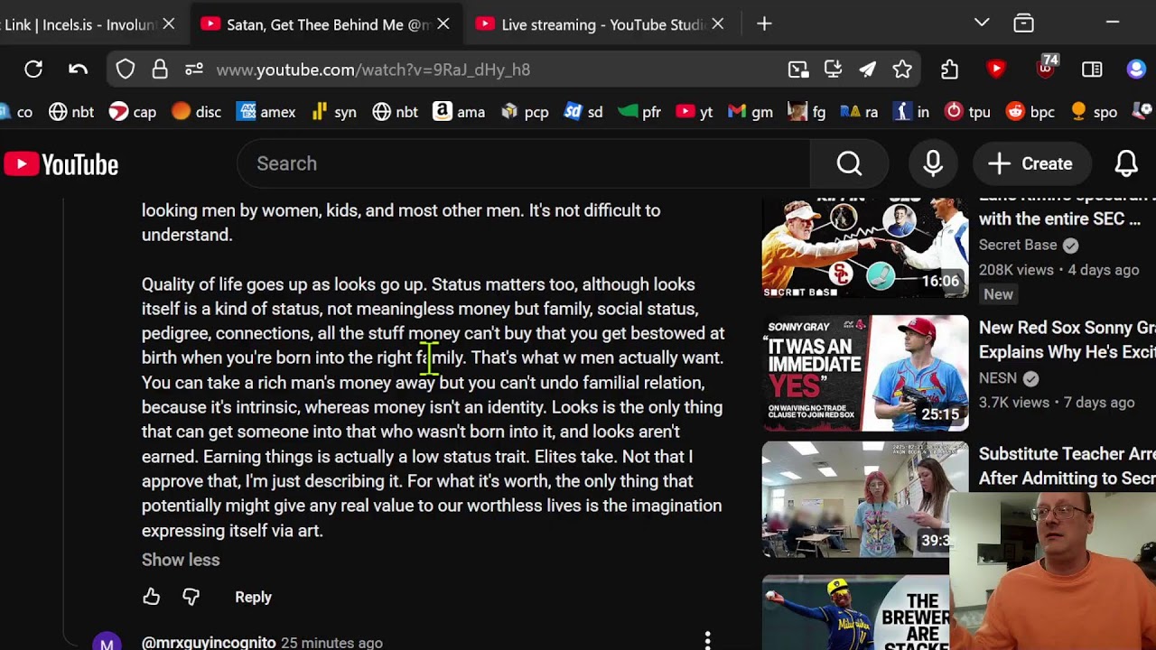
Task: Open a new browser tab
Action: click(764, 24)
